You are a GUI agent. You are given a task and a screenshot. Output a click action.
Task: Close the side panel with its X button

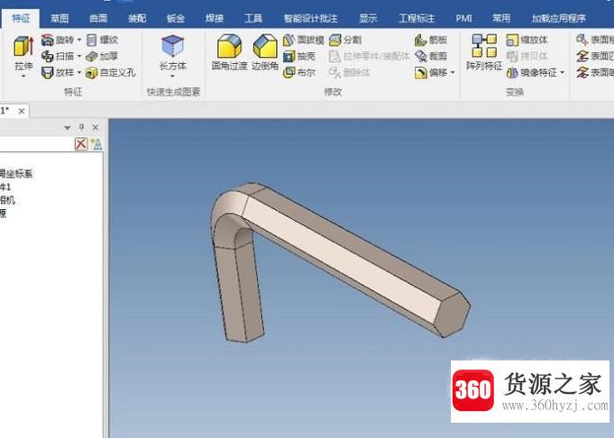(x=96, y=127)
